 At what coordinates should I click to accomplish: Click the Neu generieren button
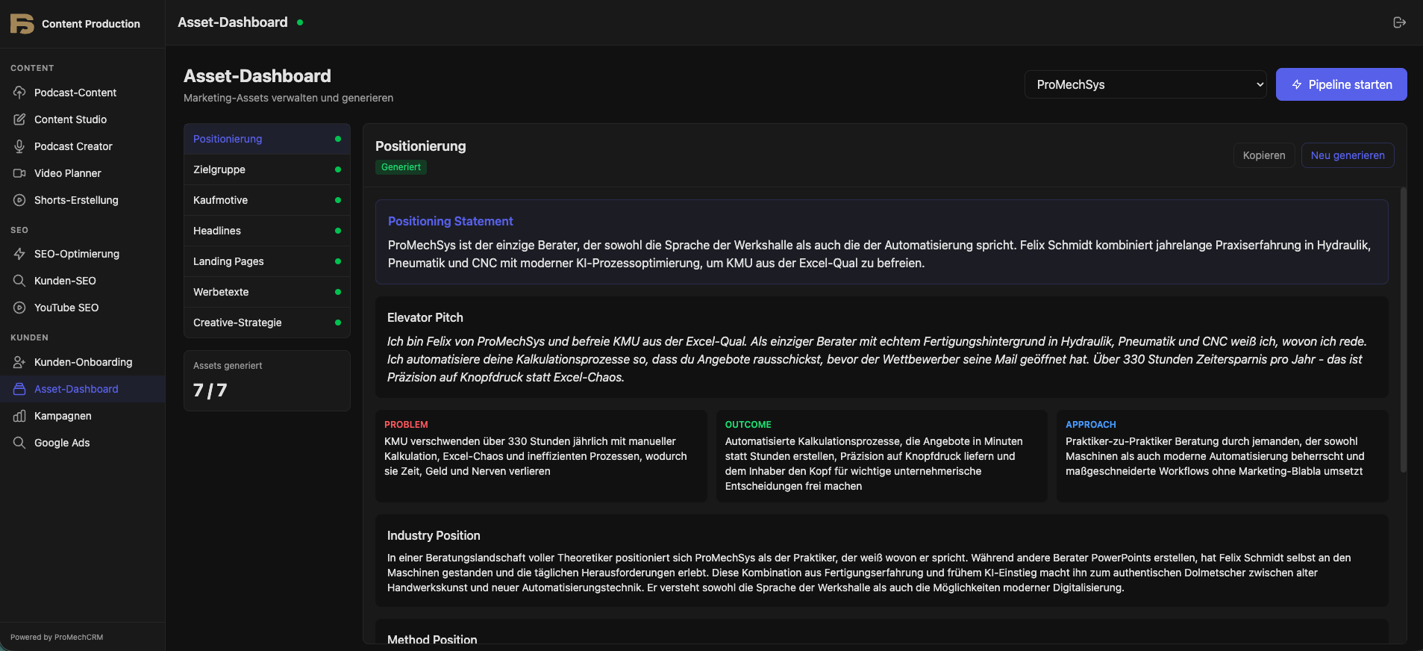click(1347, 155)
